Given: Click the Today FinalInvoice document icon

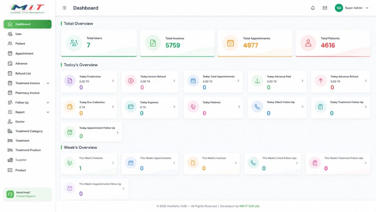Looking at the screenshot, I should click(x=70, y=81).
